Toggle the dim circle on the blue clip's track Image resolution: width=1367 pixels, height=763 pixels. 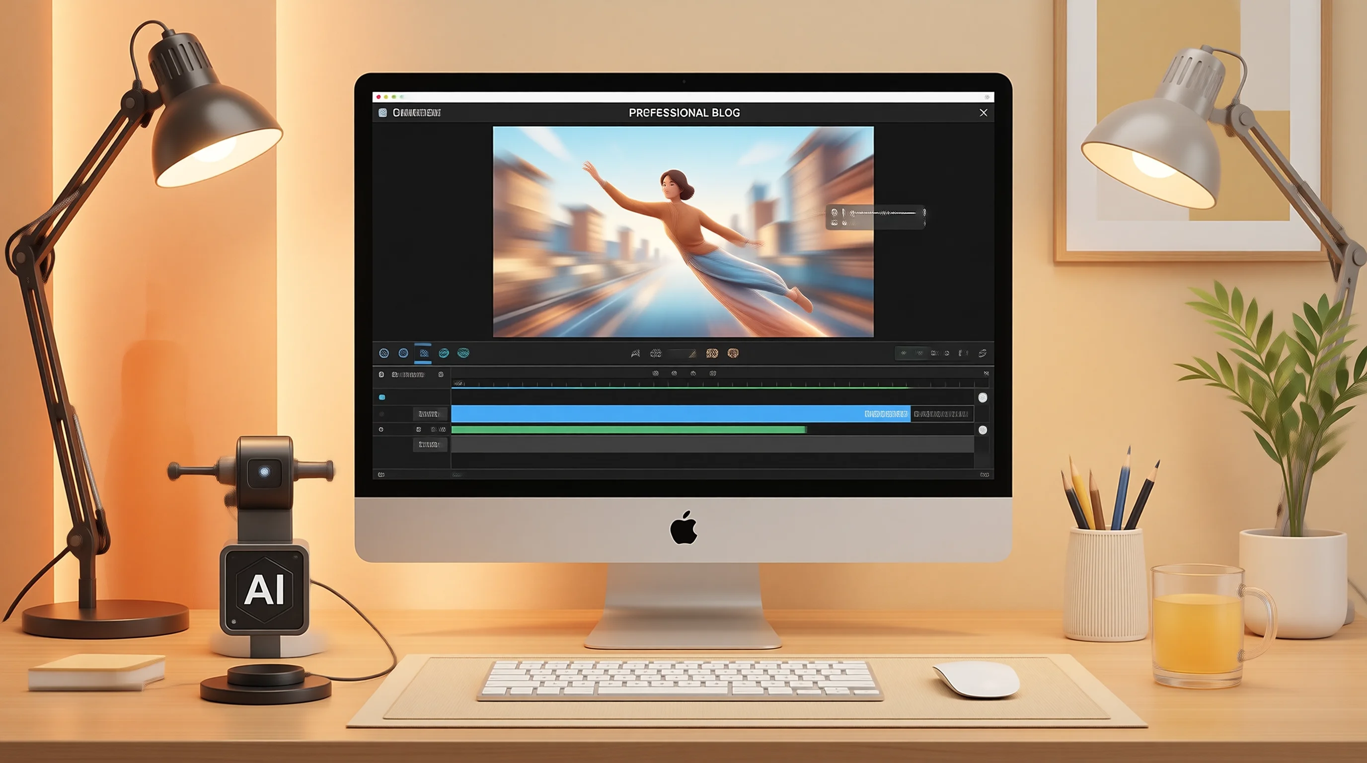click(381, 414)
